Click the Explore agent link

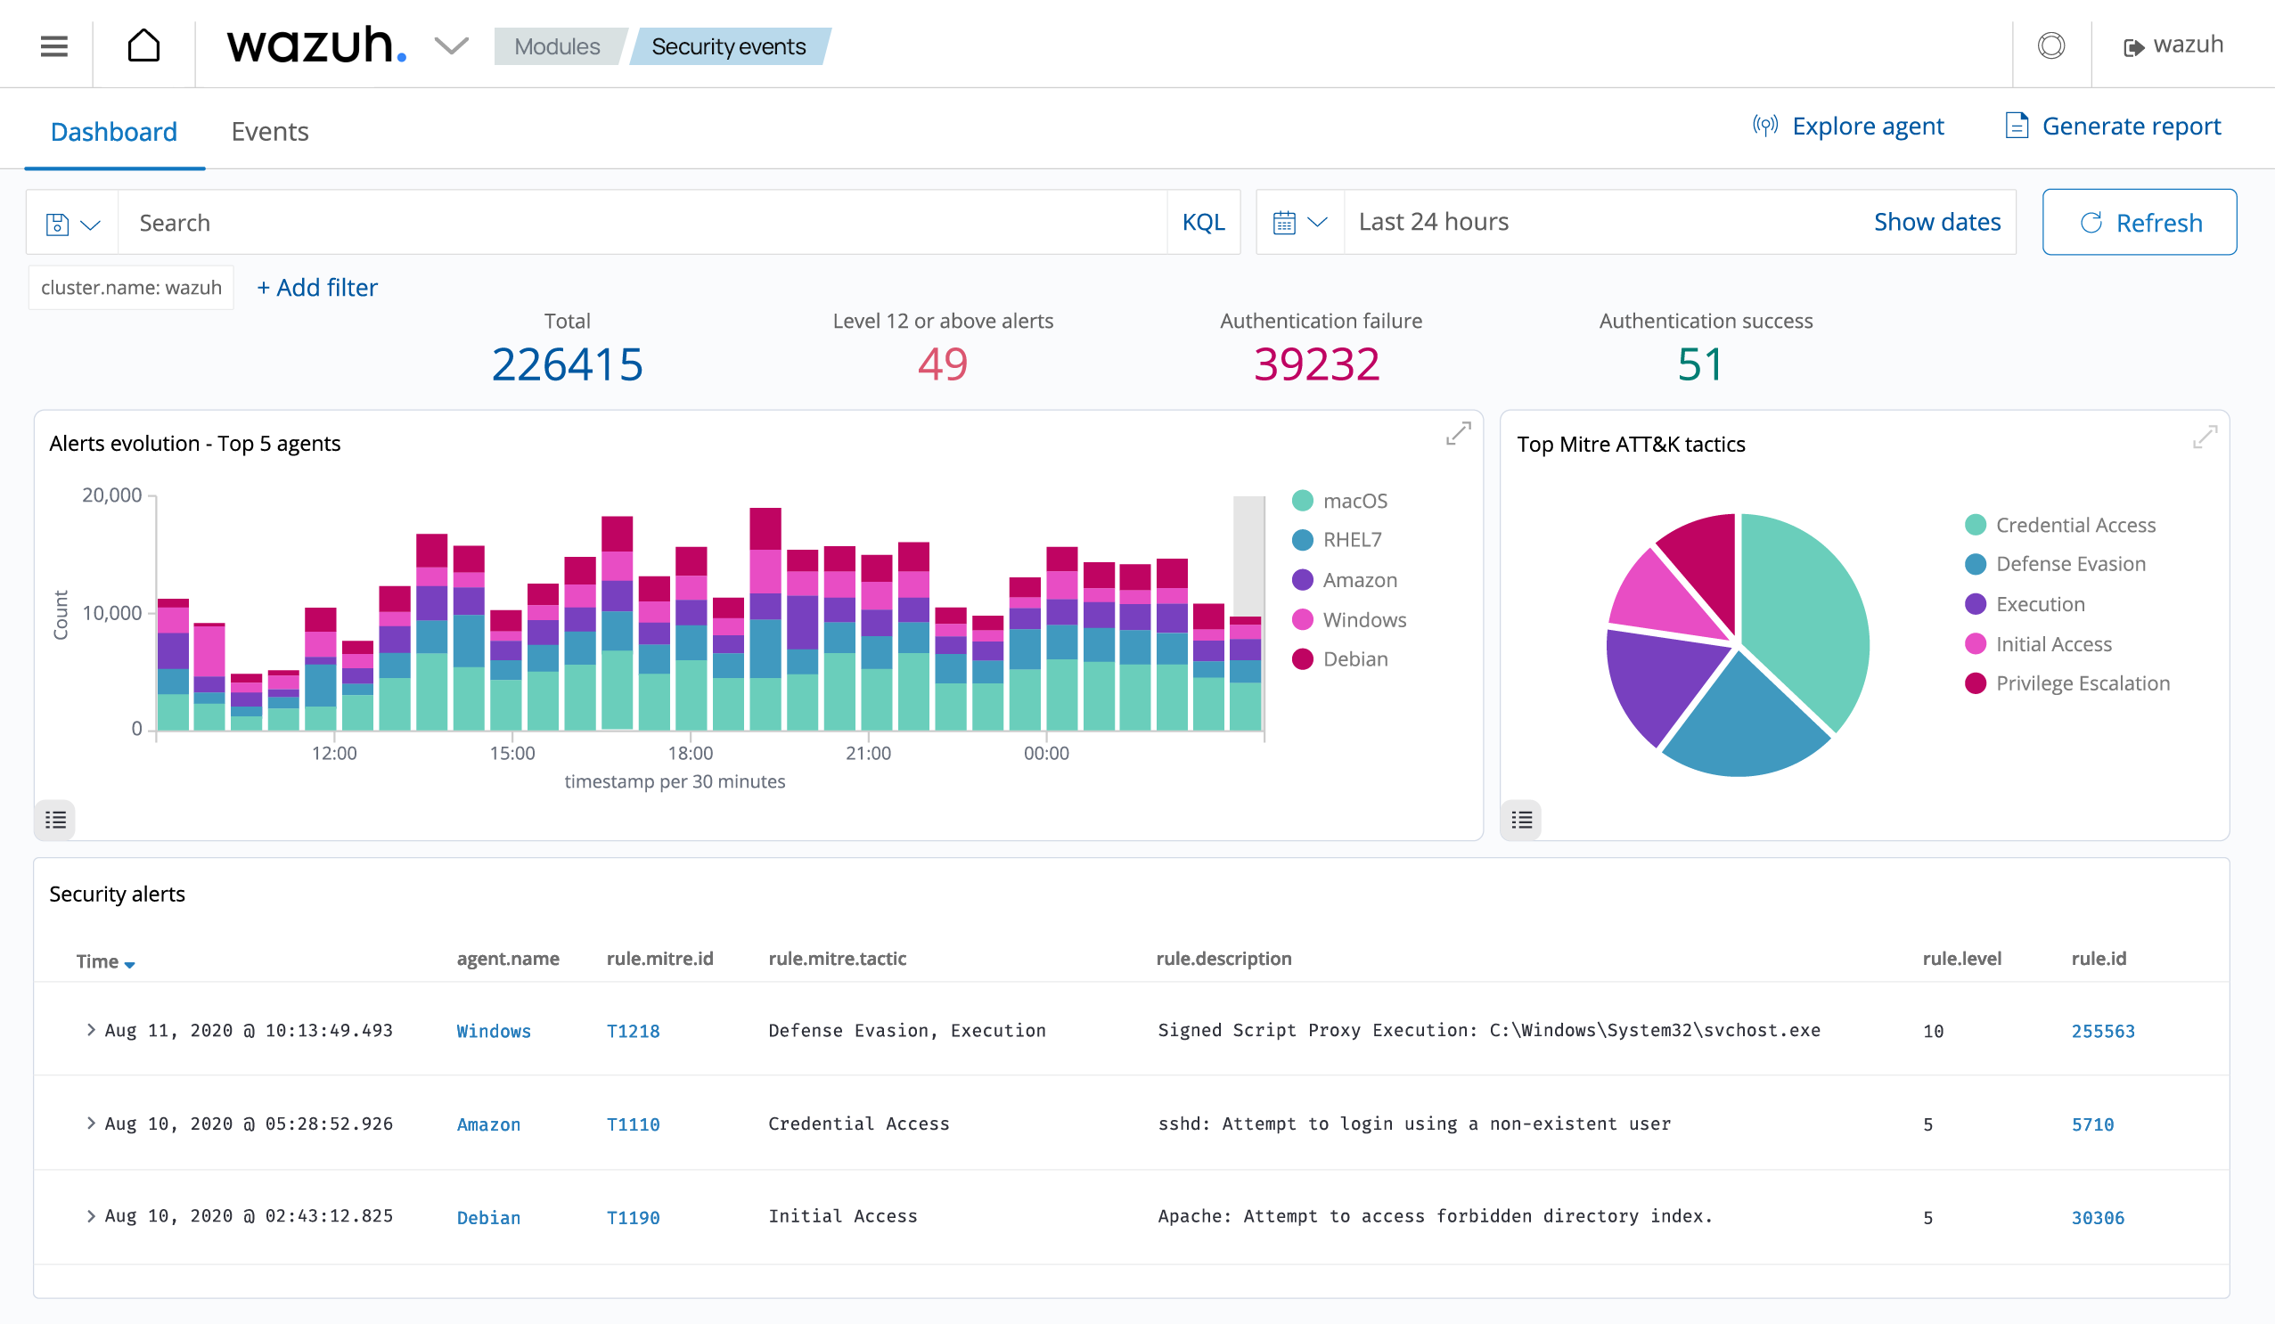1848,126
